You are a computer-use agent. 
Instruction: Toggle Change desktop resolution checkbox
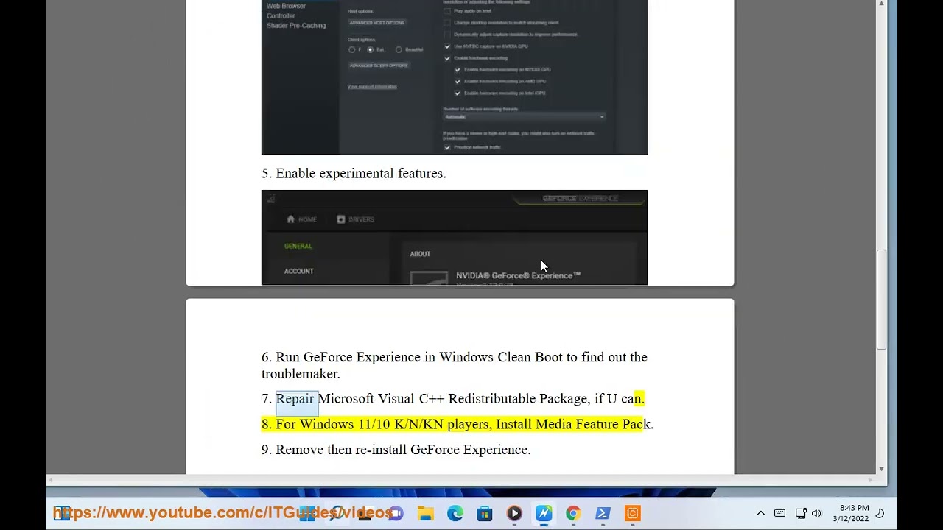[x=447, y=23]
